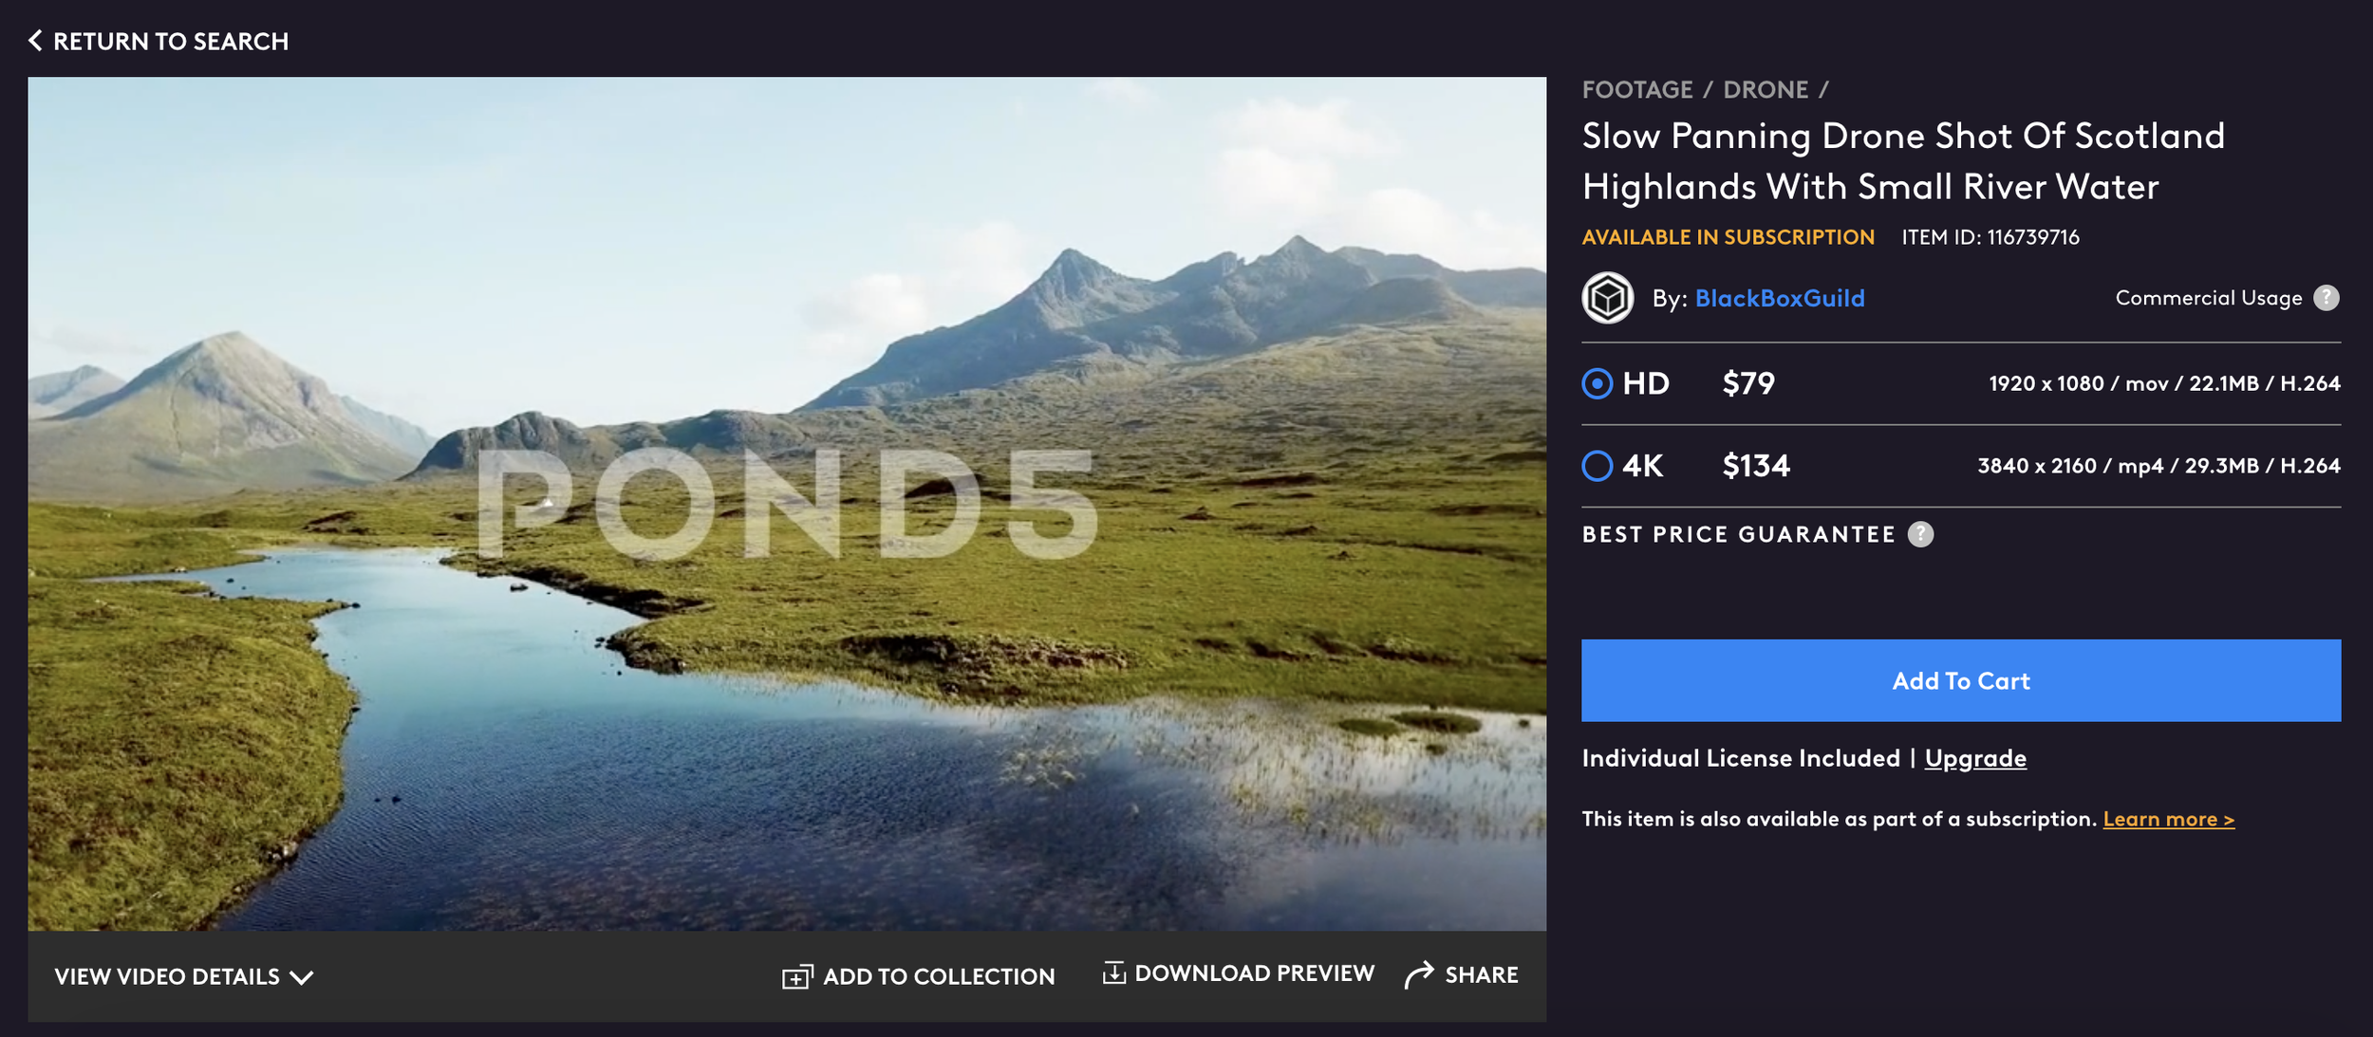The width and height of the screenshot is (2373, 1037).
Task: Expand View Video Details section
Action: click(167, 976)
